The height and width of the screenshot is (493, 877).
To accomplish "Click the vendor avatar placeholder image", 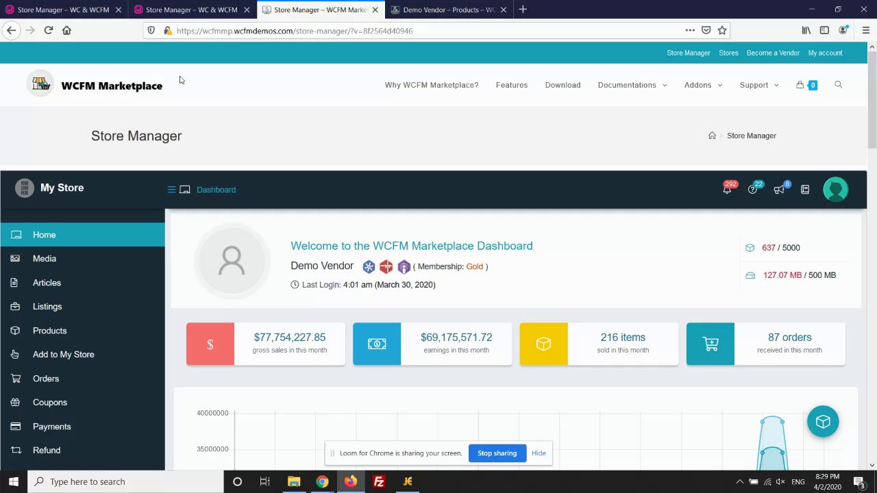I will tap(232, 260).
